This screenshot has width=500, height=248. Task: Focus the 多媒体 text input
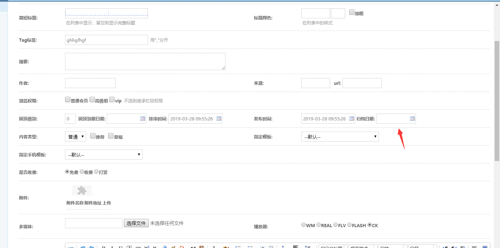pyautogui.click(x=94, y=223)
